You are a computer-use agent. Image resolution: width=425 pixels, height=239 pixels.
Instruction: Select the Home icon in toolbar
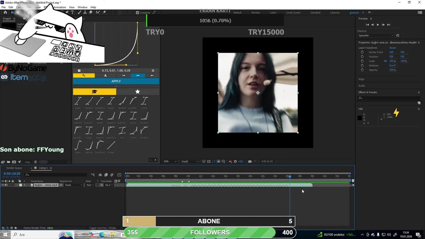pyautogui.click(x=5, y=12)
